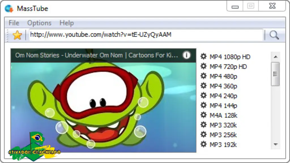Open the File menu
This screenshot has width=290, height=163.
click(x=14, y=23)
